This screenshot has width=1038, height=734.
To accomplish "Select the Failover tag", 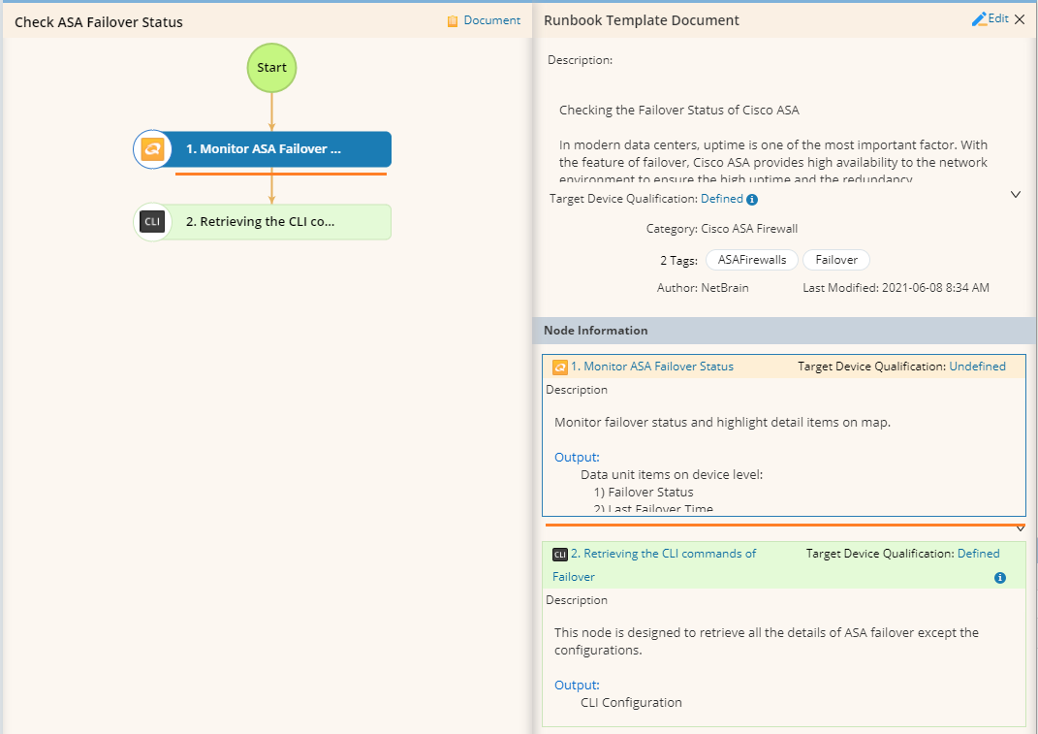I will tap(835, 259).
